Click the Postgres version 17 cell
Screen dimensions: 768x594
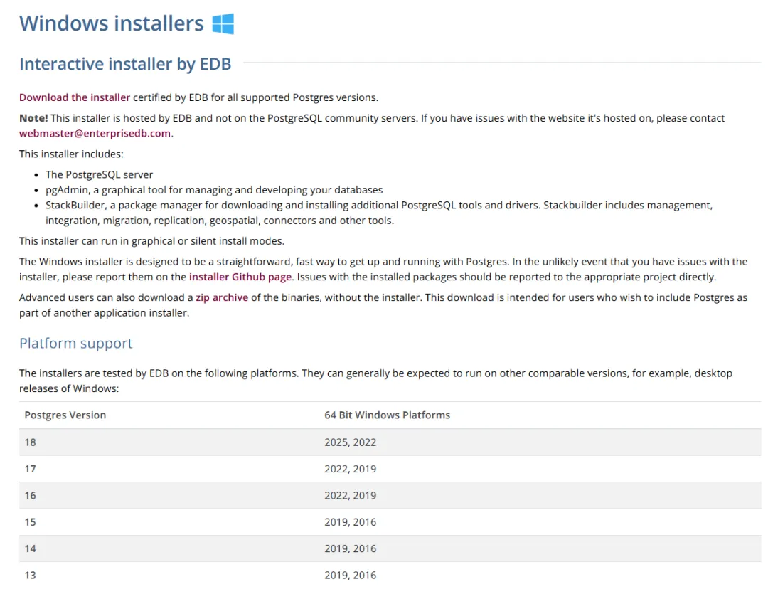pyautogui.click(x=31, y=469)
